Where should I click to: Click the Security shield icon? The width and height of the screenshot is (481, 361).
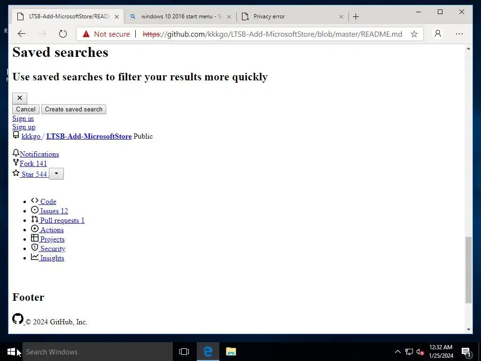(x=35, y=247)
